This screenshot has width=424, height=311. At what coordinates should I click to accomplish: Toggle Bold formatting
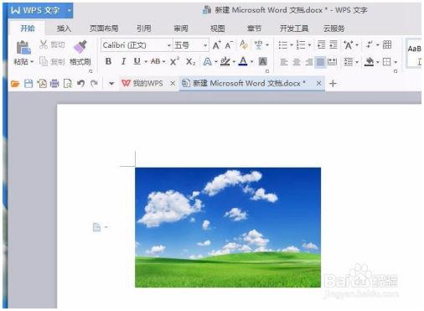click(108, 61)
